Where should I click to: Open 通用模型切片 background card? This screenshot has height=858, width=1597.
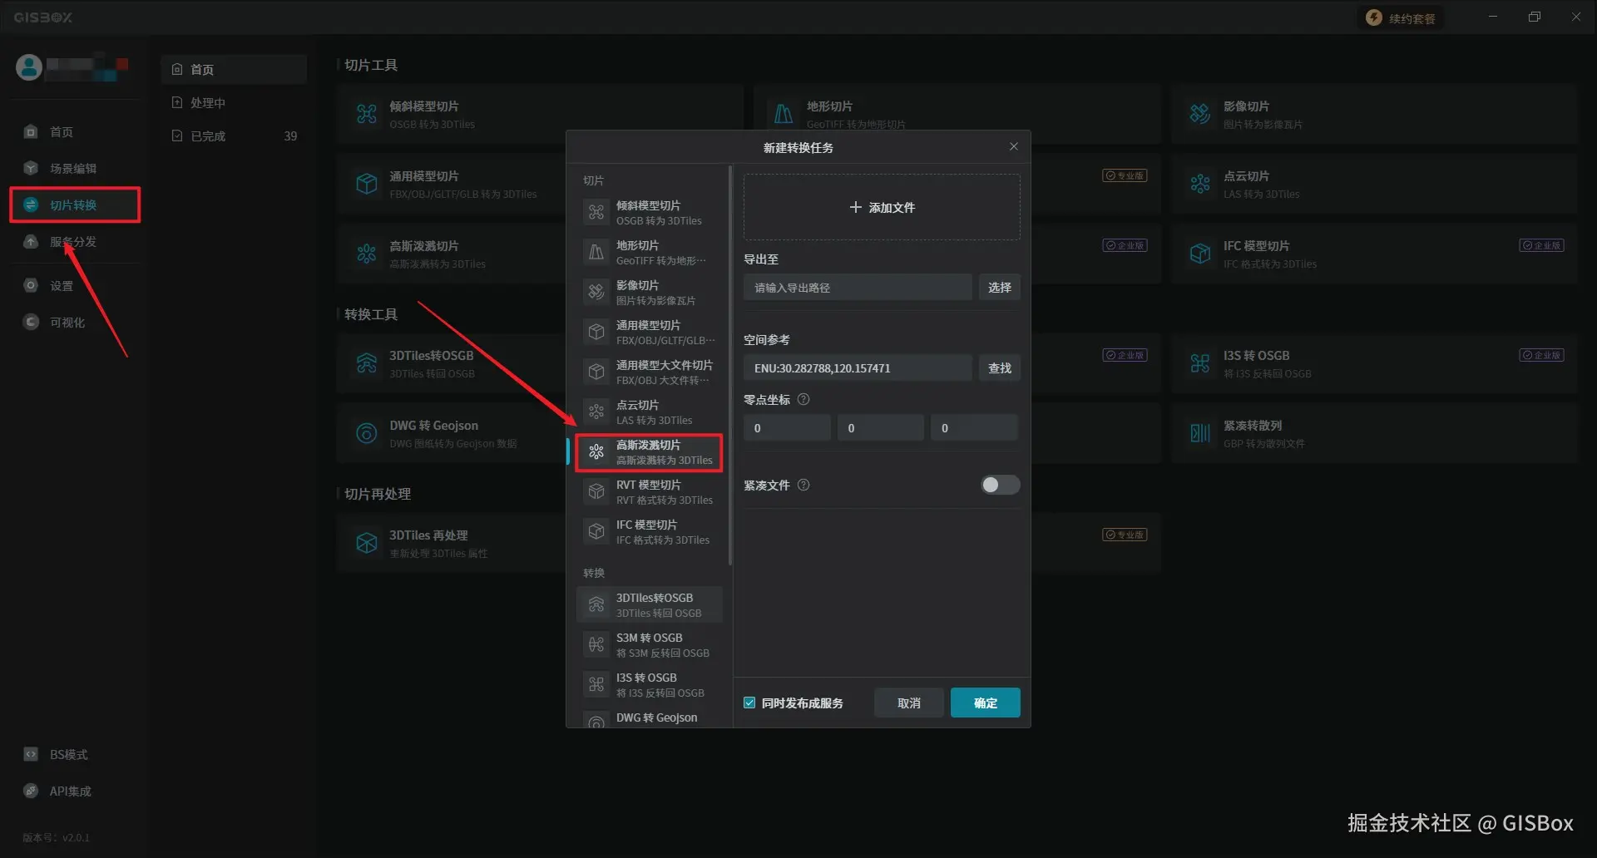pyautogui.click(x=451, y=184)
